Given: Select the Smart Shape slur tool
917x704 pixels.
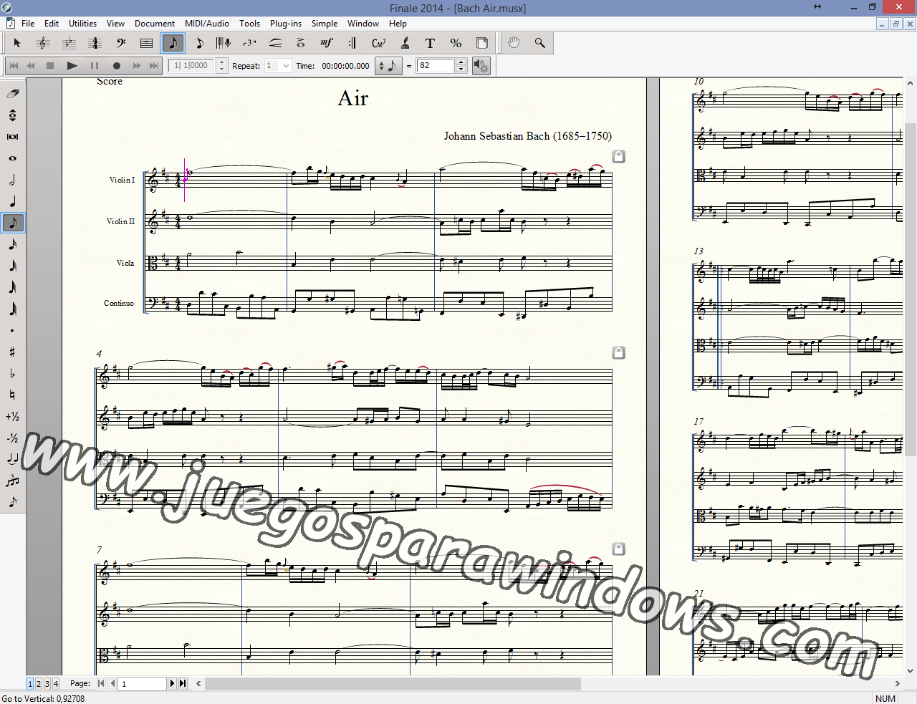Looking at the screenshot, I should [x=275, y=44].
